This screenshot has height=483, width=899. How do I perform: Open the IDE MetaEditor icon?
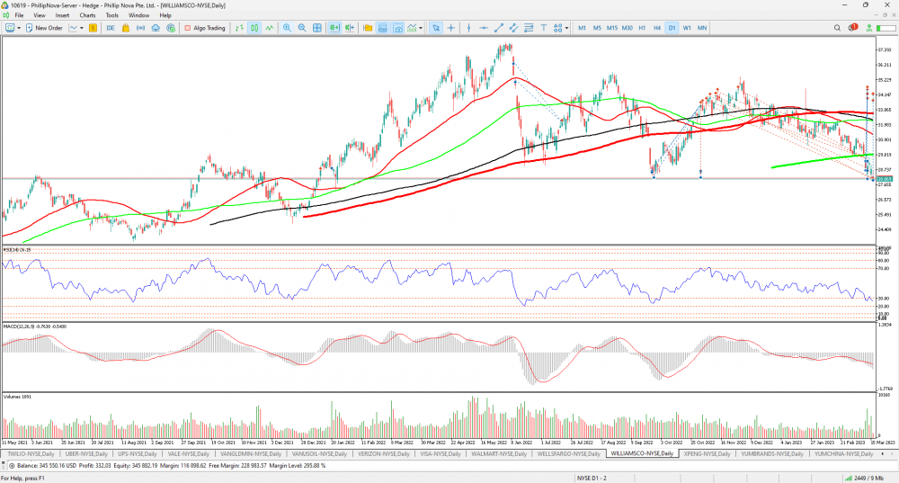pyautogui.click(x=111, y=28)
